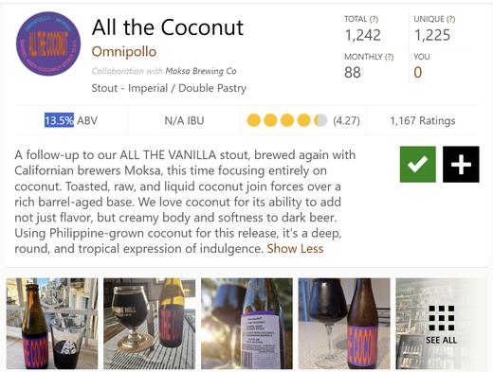Open photo of snifter glass on table

point(149,324)
